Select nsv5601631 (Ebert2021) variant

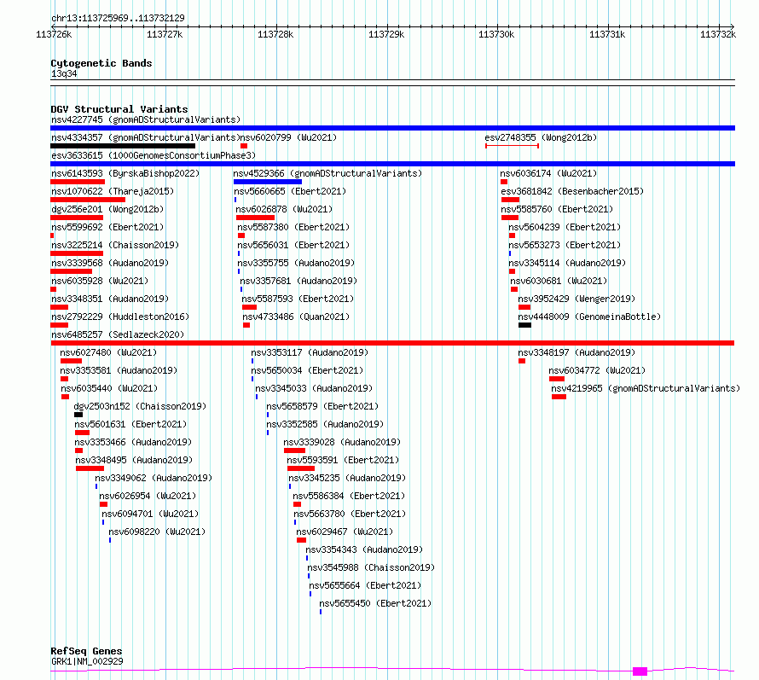coord(130,424)
